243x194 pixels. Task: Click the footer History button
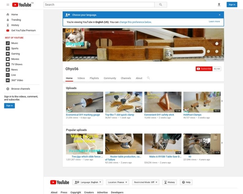pyautogui.click(x=169, y=182)
